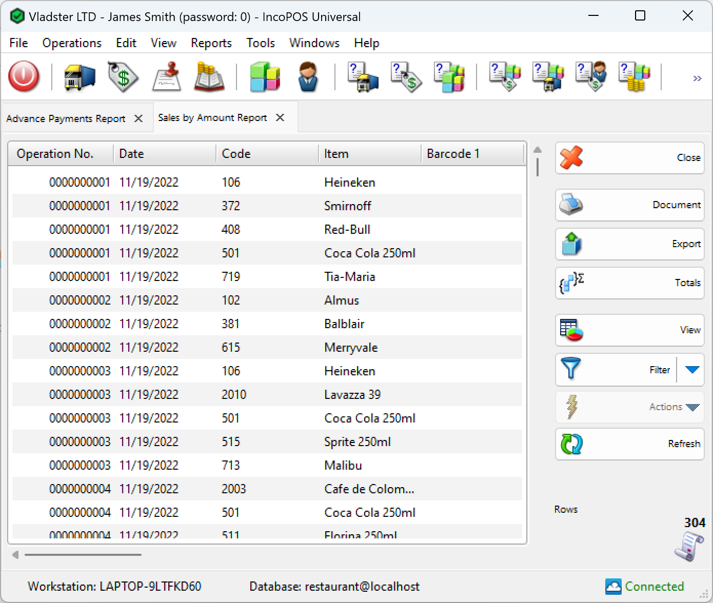
Task: Click the Export button
Action: pyautogui.click(x=630, y=244)
